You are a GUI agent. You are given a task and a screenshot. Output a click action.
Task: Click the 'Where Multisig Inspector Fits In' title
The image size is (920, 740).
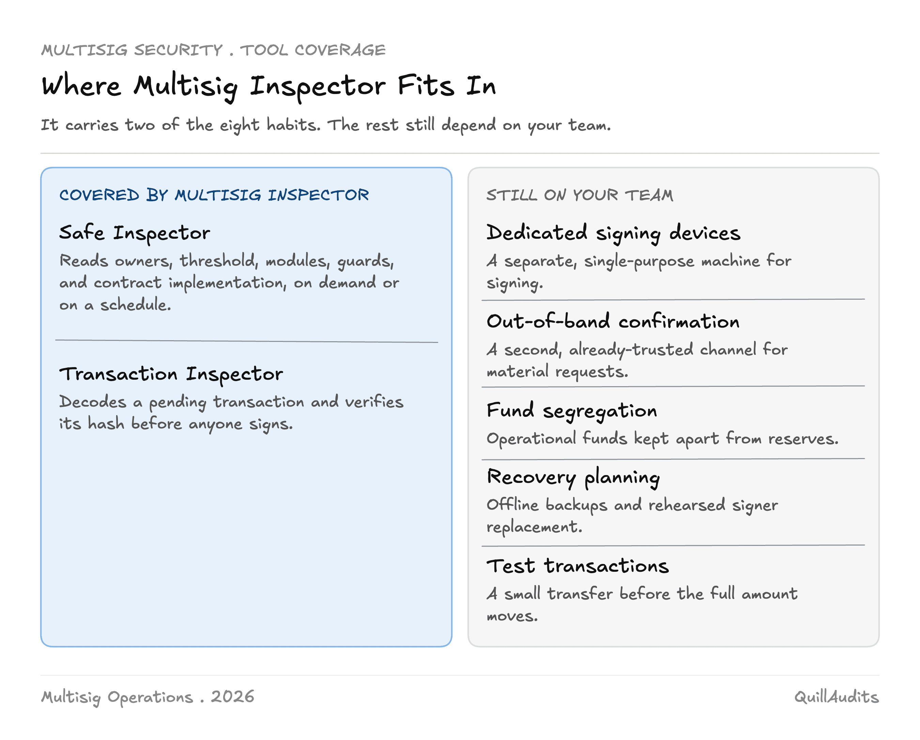click(269, 86)
